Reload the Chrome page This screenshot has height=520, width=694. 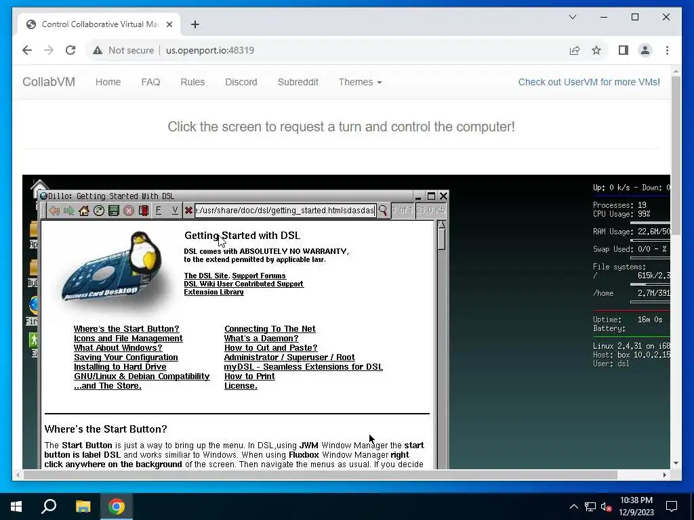tap(70, 50)
